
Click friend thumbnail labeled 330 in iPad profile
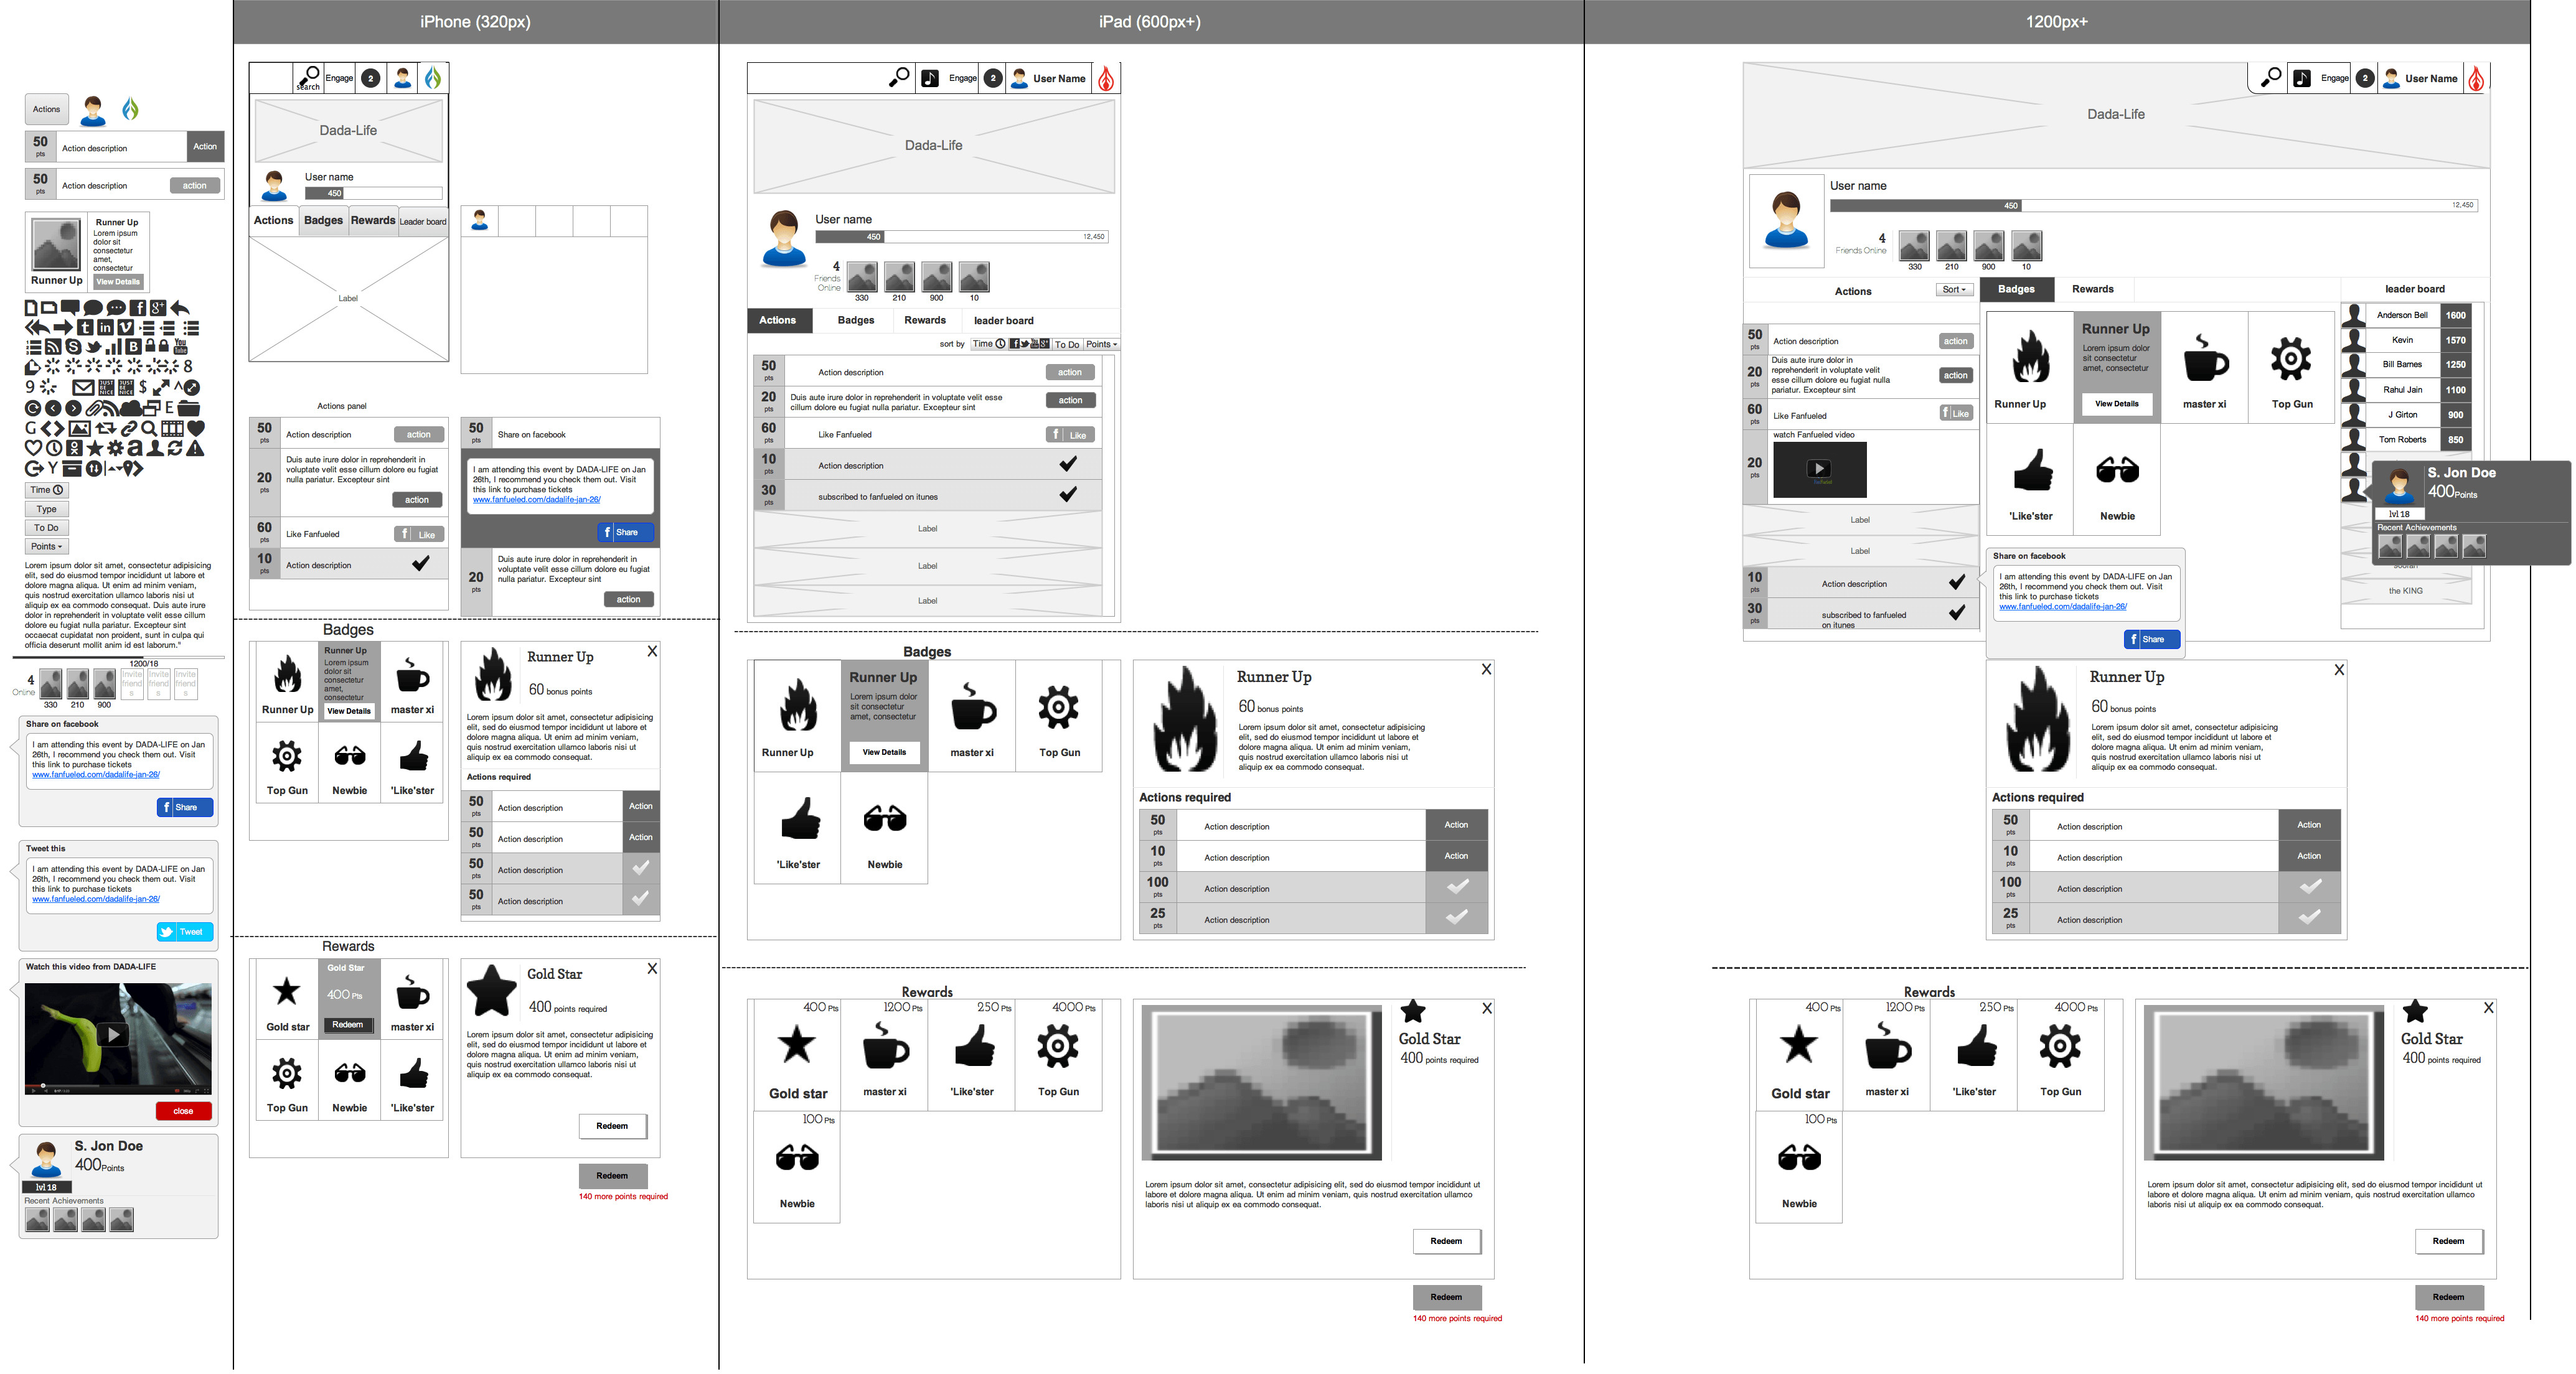862,277
